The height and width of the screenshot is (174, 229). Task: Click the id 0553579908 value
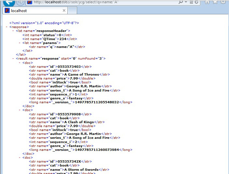pos(69,114)
